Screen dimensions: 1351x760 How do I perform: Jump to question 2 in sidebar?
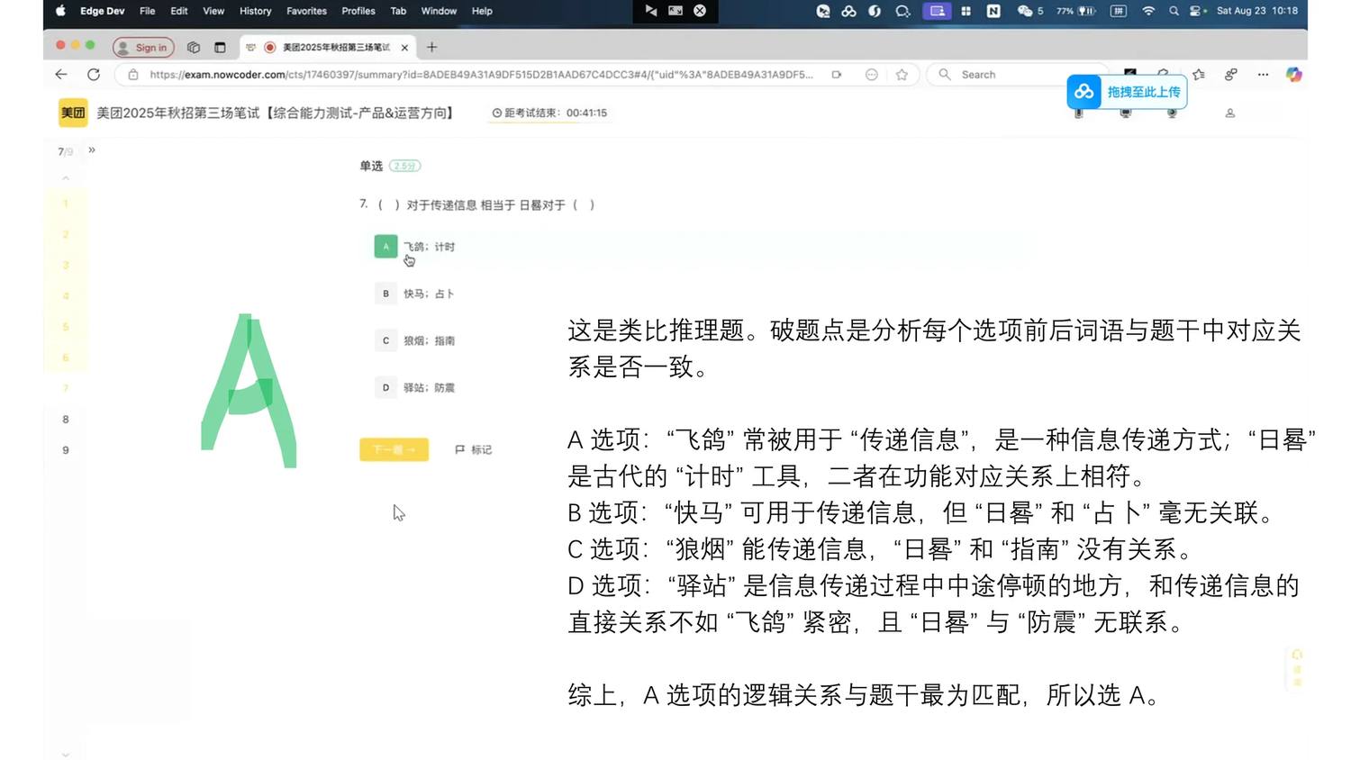coord(66,234)
